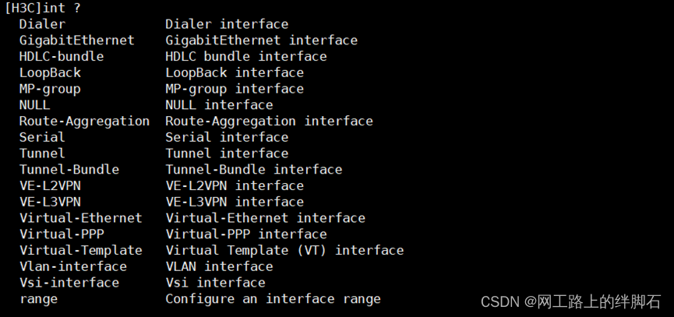This screenshot has height=317, width=674.
Task: Click the 'Configure an interface range' description
Action: pyautogui.click(x=273, y=299)
